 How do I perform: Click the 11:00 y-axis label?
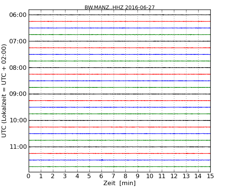pyautogui.click(x=18, y=147)
